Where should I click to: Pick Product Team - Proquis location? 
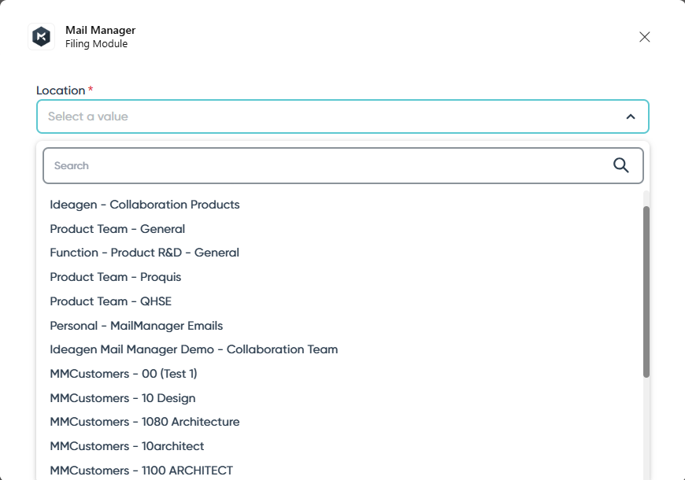(116, 277)
